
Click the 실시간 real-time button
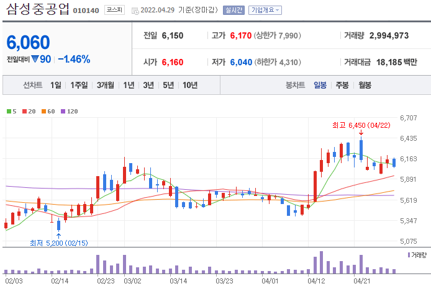(234, 10)
